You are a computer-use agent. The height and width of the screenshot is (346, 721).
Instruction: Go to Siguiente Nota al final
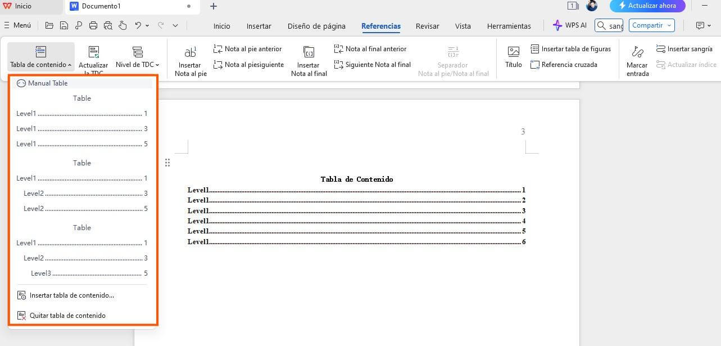tap(372, 64)
